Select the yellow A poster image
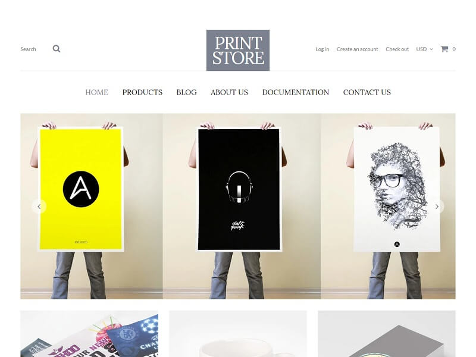476x357 pixels. pos(80,189)
